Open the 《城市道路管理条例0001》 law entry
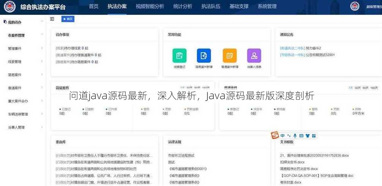 tap(187, 169)
